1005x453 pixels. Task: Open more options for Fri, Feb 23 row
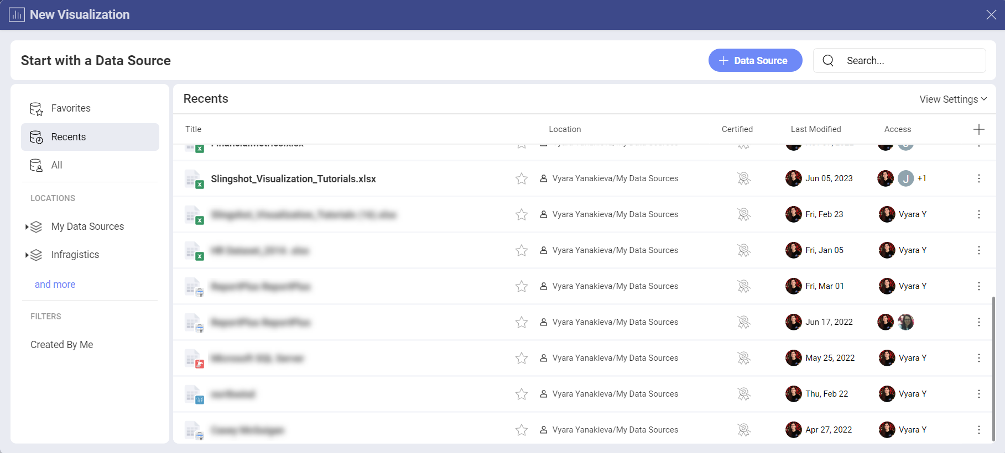pyautogui.click(x=979, y=214)
